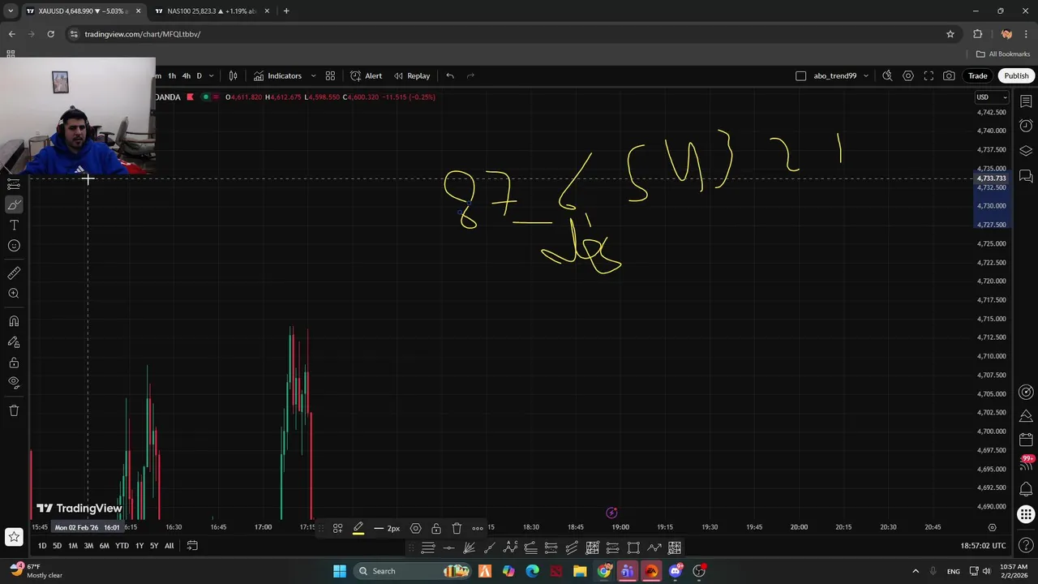Open Go To date calendar icon

(x=192, y=546)
